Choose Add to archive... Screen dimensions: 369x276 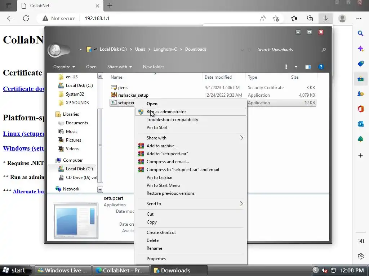191,146
